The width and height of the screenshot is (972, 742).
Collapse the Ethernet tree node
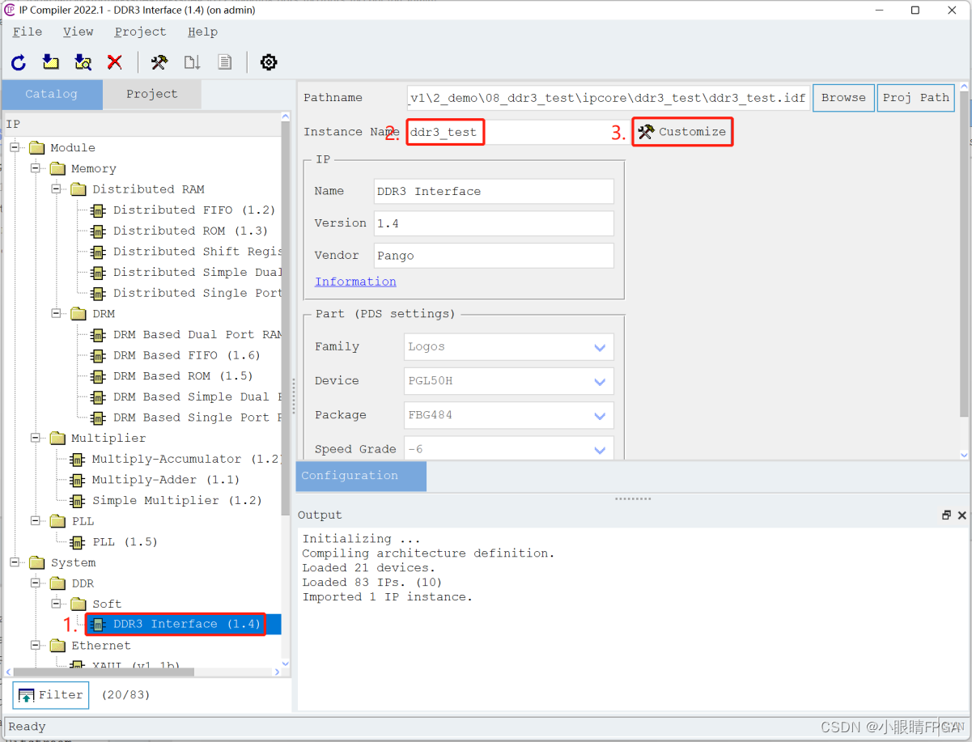pos(36,646)
